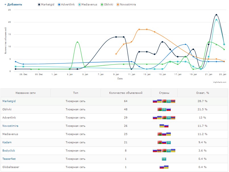Image resolution: width=229 pixels, height=172 pixels.
Task: Click the Belarus flag in Oblivki row
Action: pyautogui.click(x=160, y=109)
